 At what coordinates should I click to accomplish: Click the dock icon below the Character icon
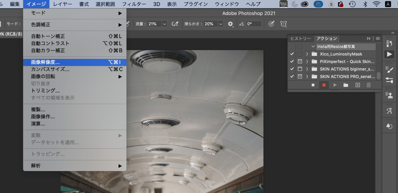pyautogui.click(x=389, y=126)
